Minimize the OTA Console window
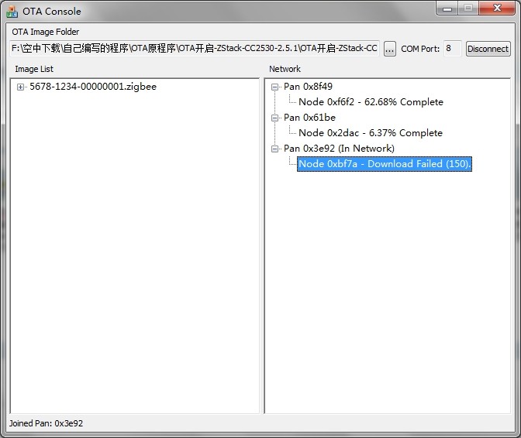 (447, 9)
